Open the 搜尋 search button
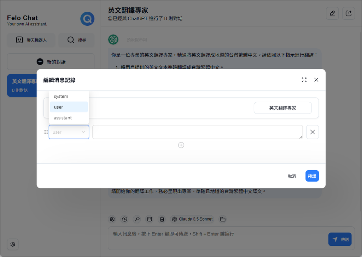The width and height of the screenshot is (362, 257). (x=76, y=40)
